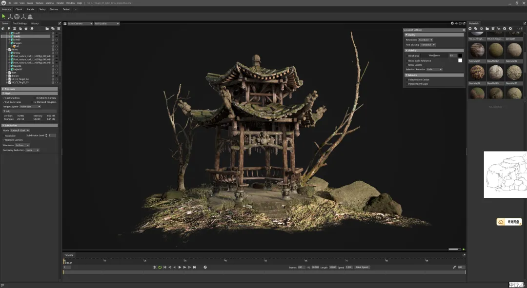Screen dimensions: 527x288
Task: Add a new light via lightbulb icon
Action: coord(9,29)
